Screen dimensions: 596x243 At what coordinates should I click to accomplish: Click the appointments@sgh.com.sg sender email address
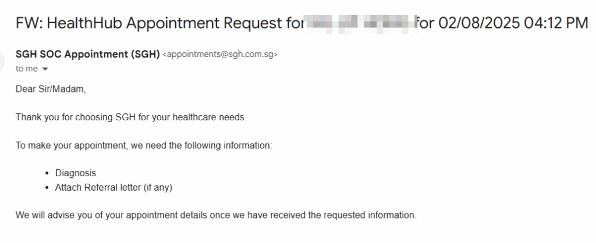[220, 55]
